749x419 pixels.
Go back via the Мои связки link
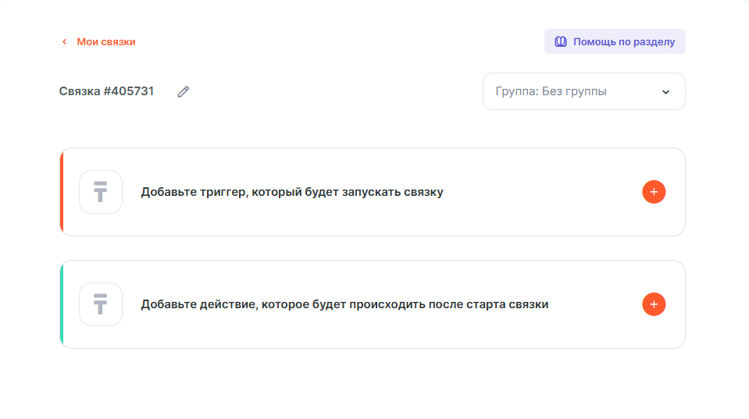click(x=105, y=42)
